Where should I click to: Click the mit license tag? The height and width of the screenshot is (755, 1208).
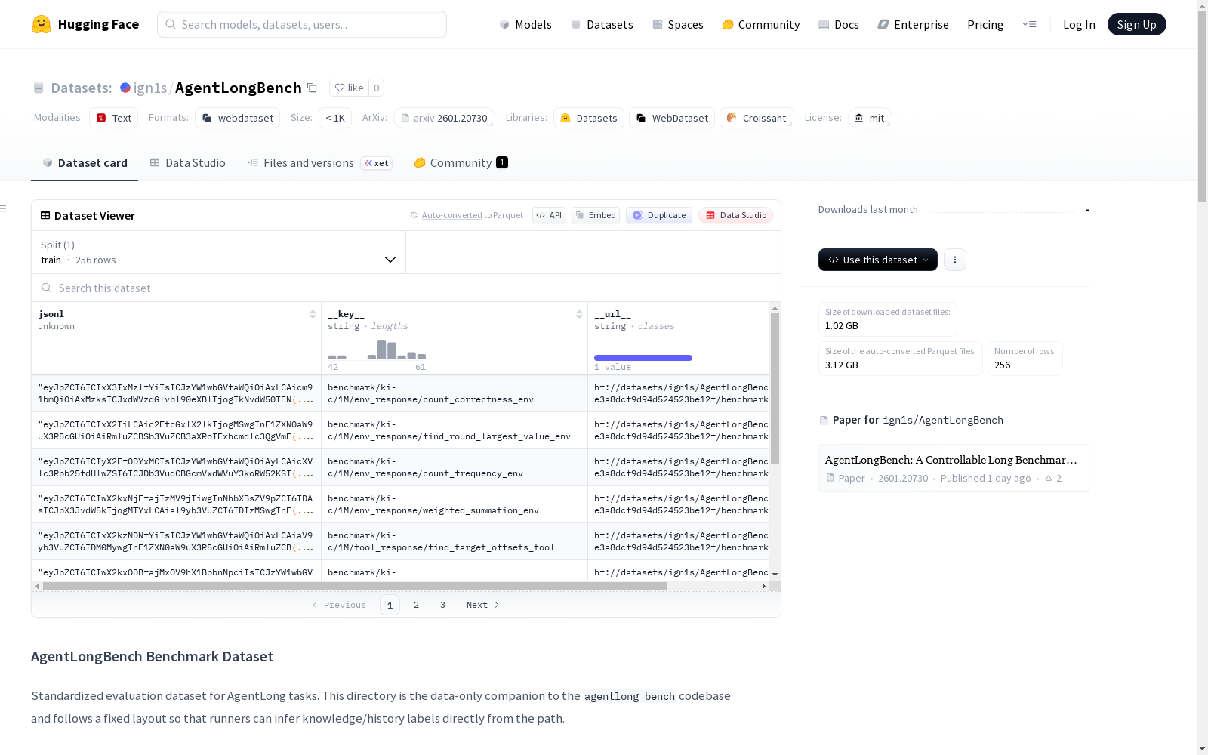click(x=870, y=118)
